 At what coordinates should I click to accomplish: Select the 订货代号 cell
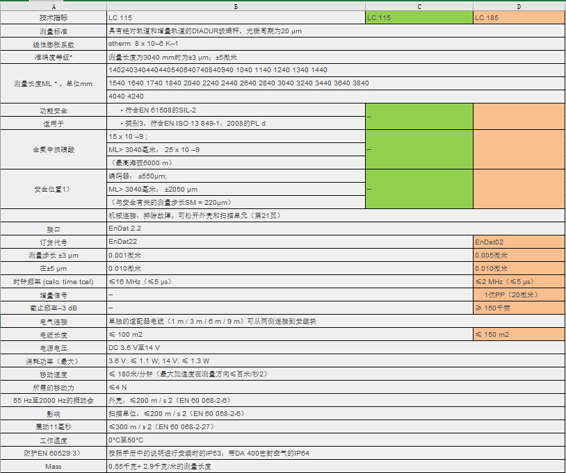[x=54, y=242]
